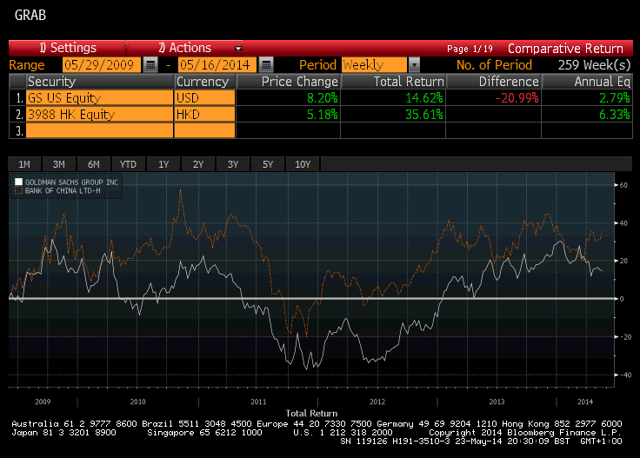Viewport: 640px width, 458px height.
Task: Click Bank of China legend swatch
Action: [17, 189]
